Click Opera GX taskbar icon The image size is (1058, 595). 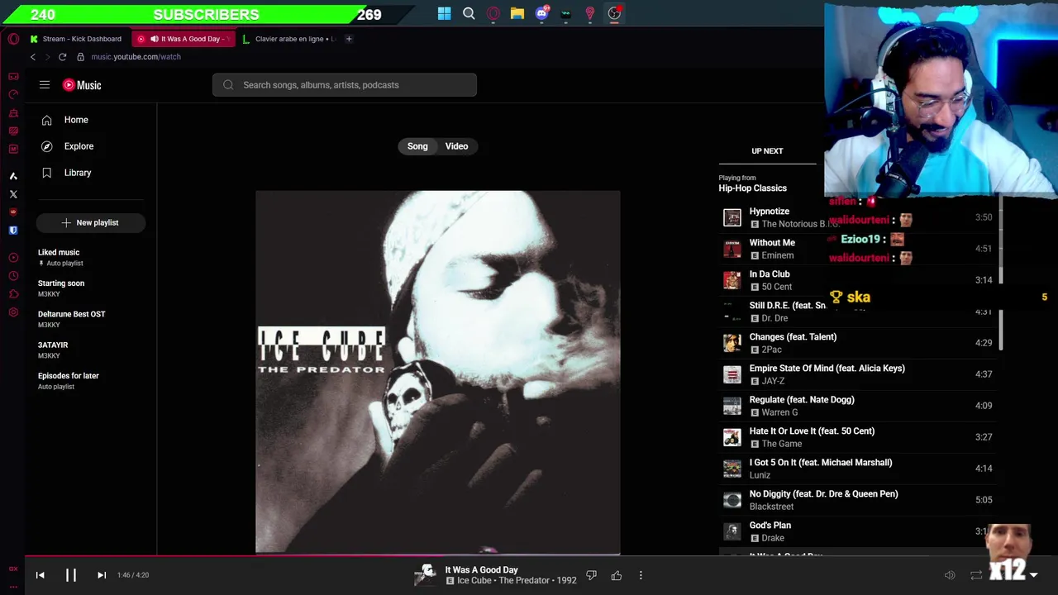point(493,13)
